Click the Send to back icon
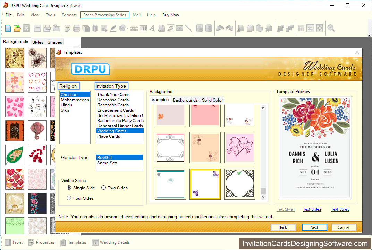 click(x=290, y=28)
